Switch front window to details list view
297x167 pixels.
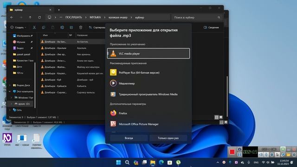216,117
